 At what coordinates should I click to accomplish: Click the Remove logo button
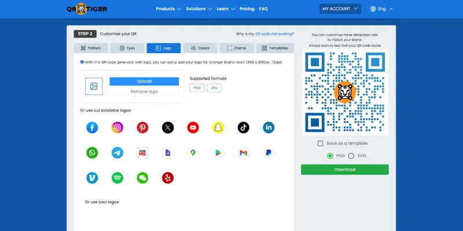click(x=144, y=92)
